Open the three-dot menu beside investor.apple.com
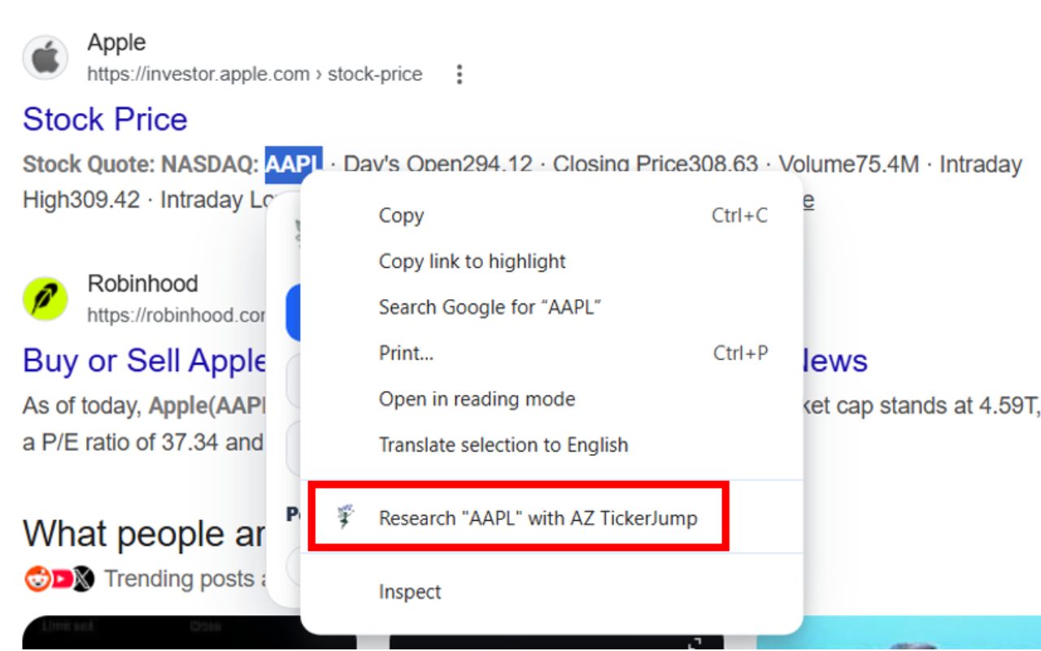 [460, 75]
